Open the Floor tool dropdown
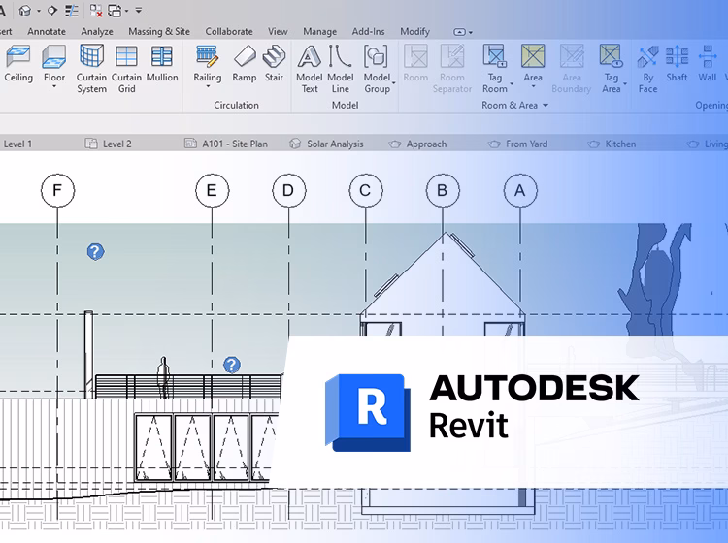This screenshot has height=543, width=728. click(x=54, y=87)
